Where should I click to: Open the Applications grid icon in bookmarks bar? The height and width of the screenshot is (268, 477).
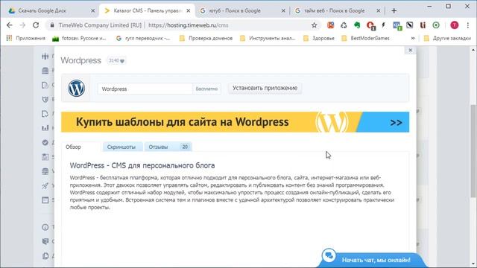(9, 38)
